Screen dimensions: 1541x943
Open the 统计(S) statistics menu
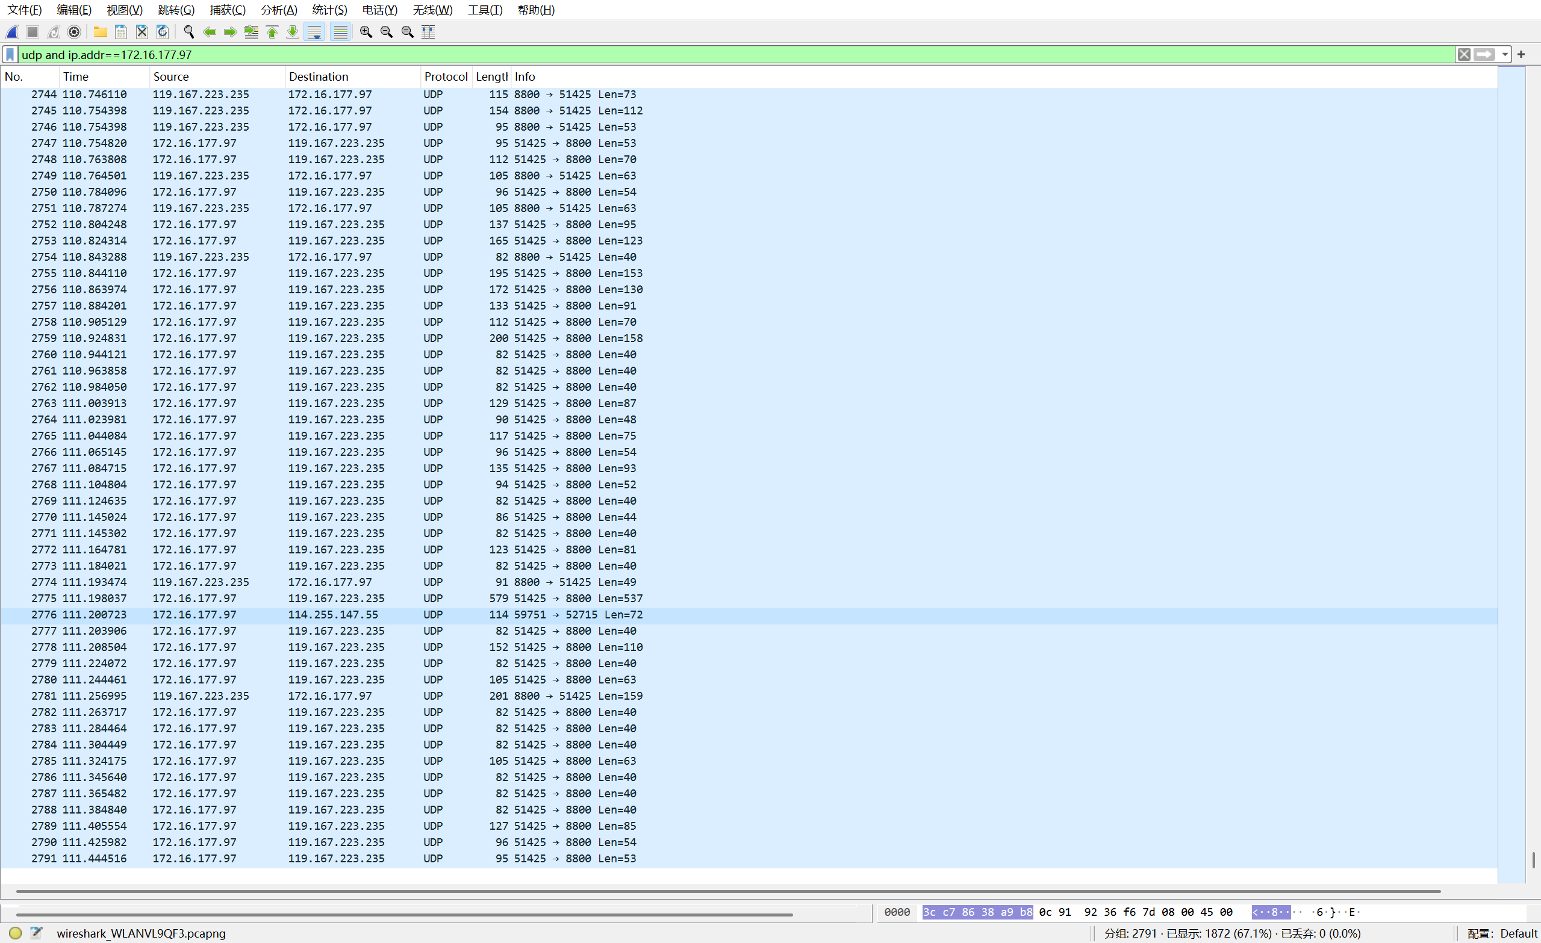329,10
